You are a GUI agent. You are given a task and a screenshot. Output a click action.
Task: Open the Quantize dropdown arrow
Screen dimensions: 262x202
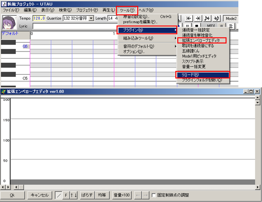[x=91, y=18]
